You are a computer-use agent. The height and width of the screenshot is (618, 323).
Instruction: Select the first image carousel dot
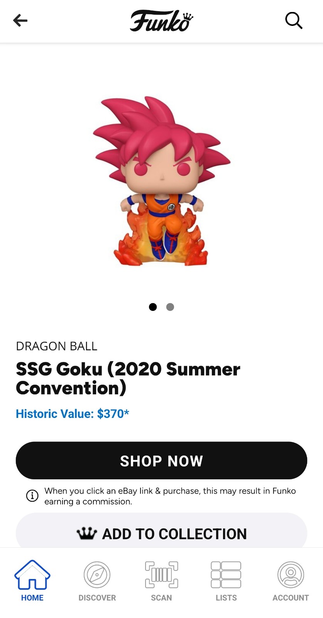(x=153, y=307)
